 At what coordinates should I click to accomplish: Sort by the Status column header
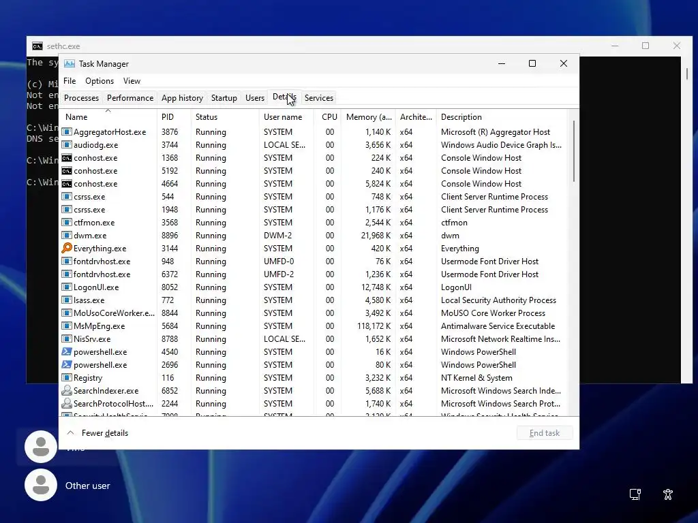tap(224, 117)
